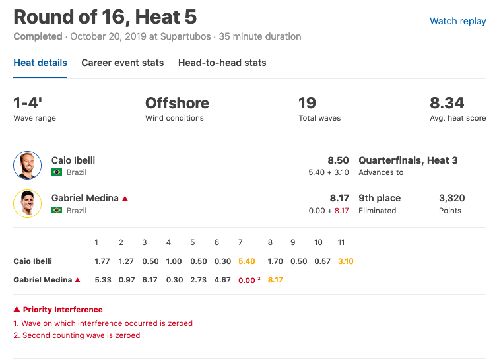This screenshot has height=363, width=499.
Task: Open the Watch replay link
Action: point(457,21)
